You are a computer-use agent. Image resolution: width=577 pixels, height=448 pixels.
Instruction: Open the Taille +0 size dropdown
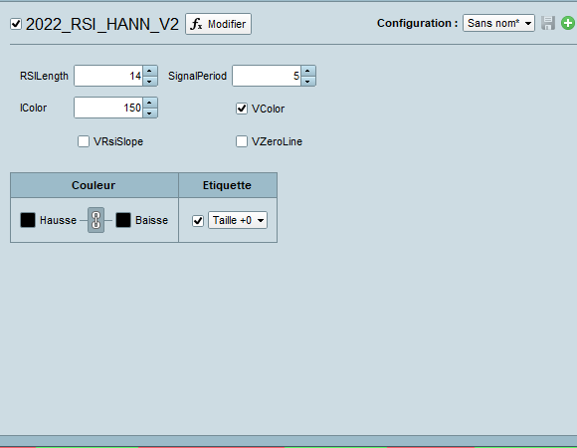point(238,220)
